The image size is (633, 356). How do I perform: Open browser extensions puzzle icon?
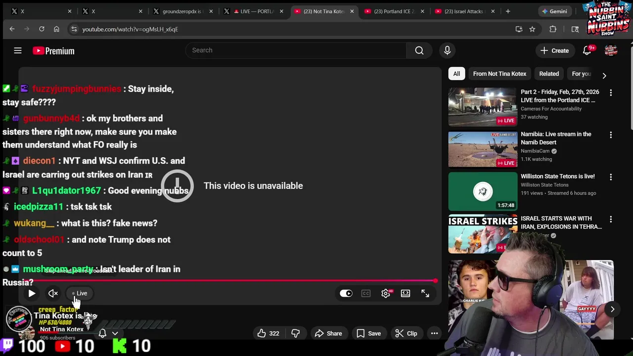(553, 29)
